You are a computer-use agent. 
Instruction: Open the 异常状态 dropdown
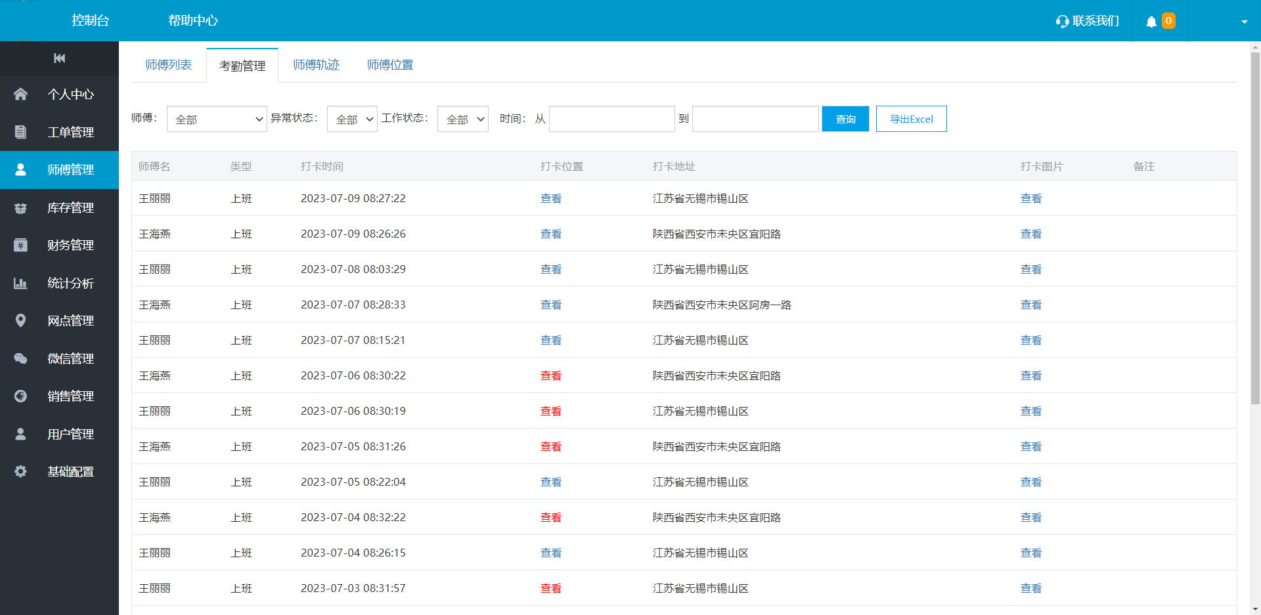coord(352,119)
